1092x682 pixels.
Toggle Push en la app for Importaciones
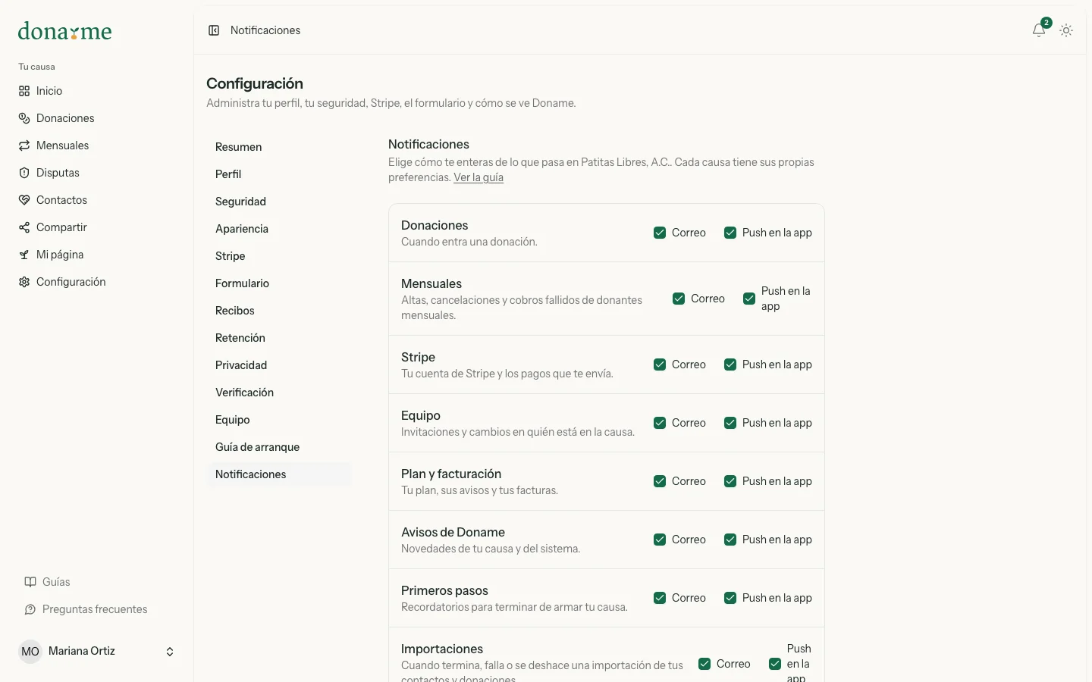775,664
